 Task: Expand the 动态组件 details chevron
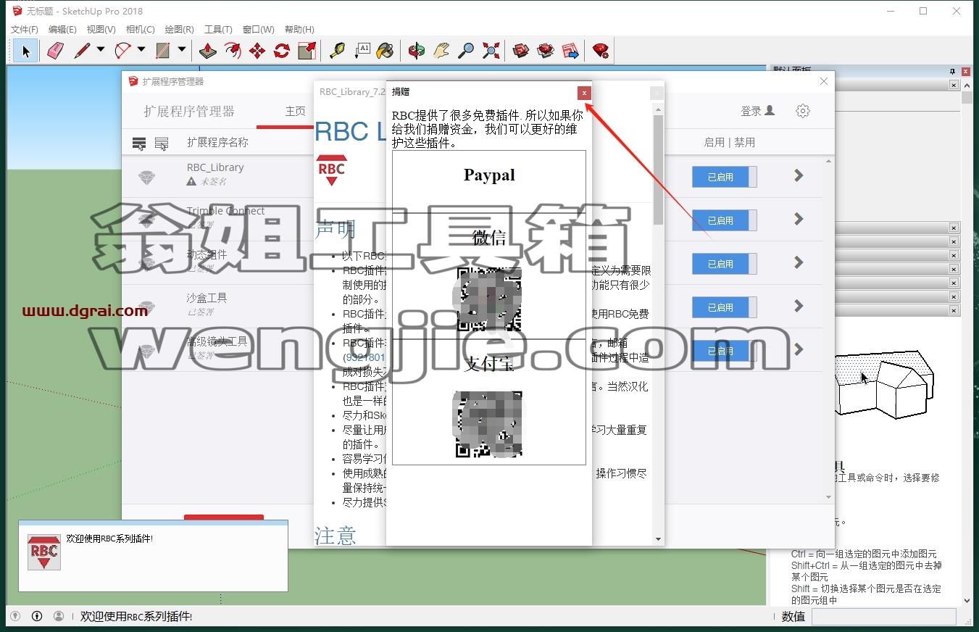click(799, 262)
